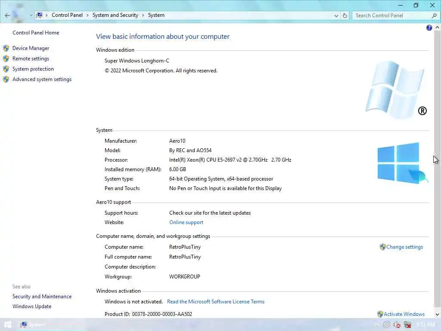Open Remote settings

coord(31,59)
